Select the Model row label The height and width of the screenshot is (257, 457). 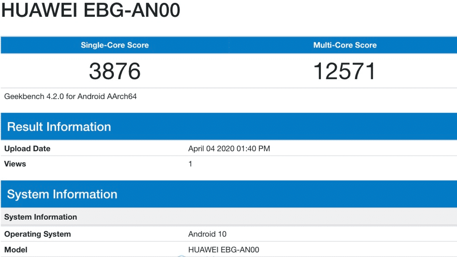(16, 250)
